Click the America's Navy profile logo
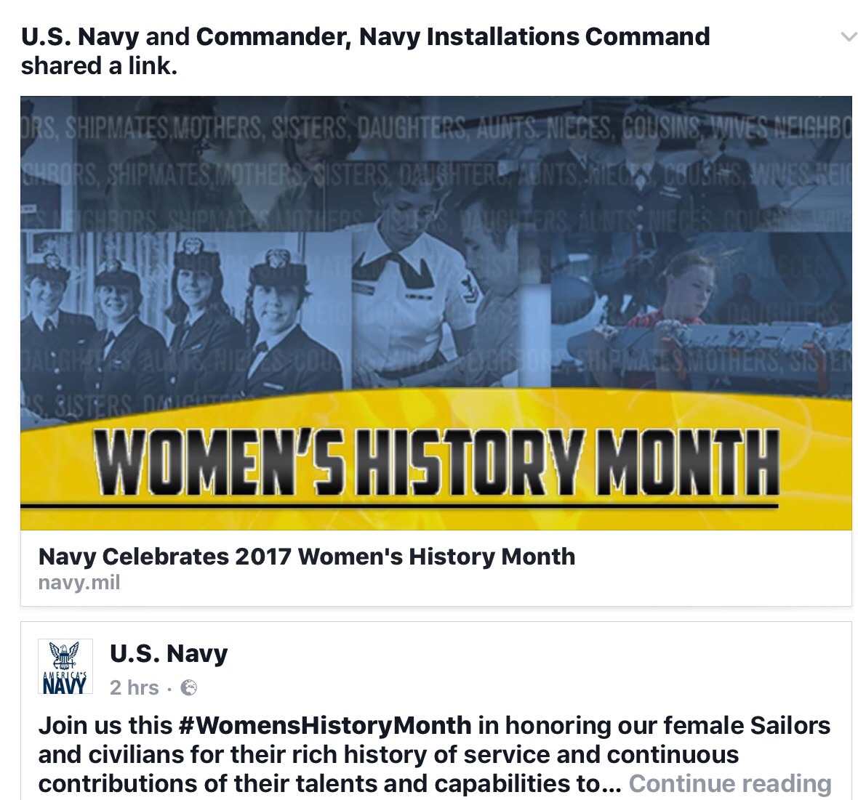858x800 pixels. 65,666
